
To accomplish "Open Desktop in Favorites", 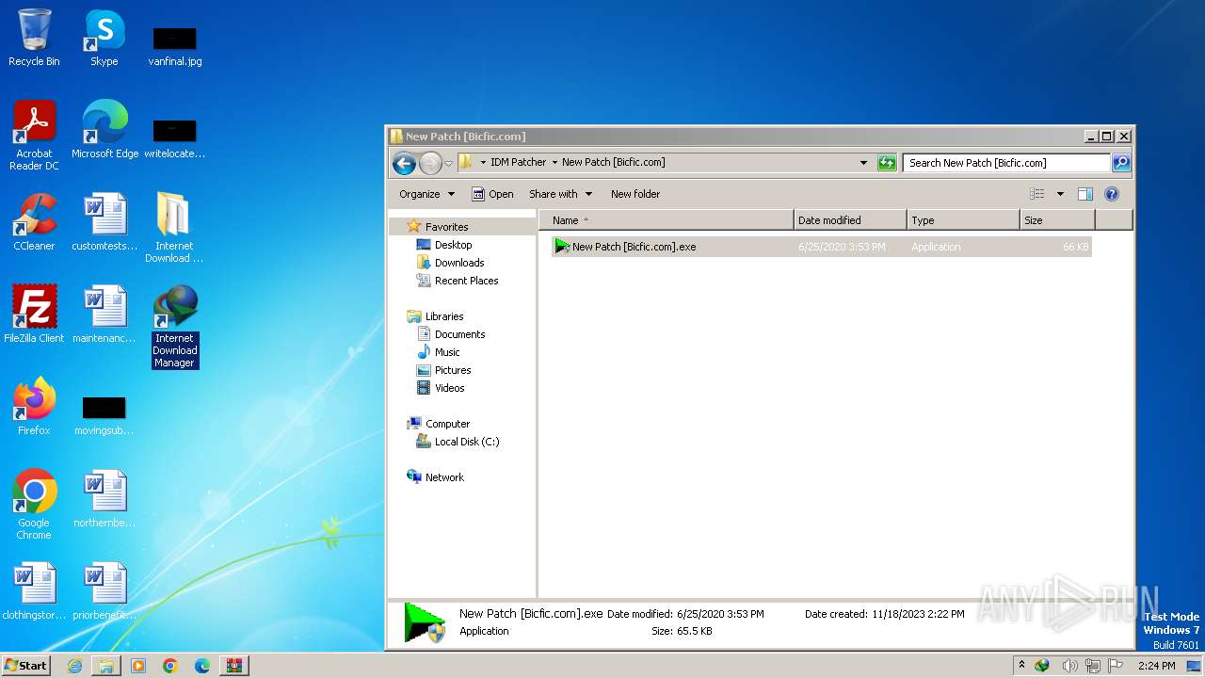I will click(453, 245).
